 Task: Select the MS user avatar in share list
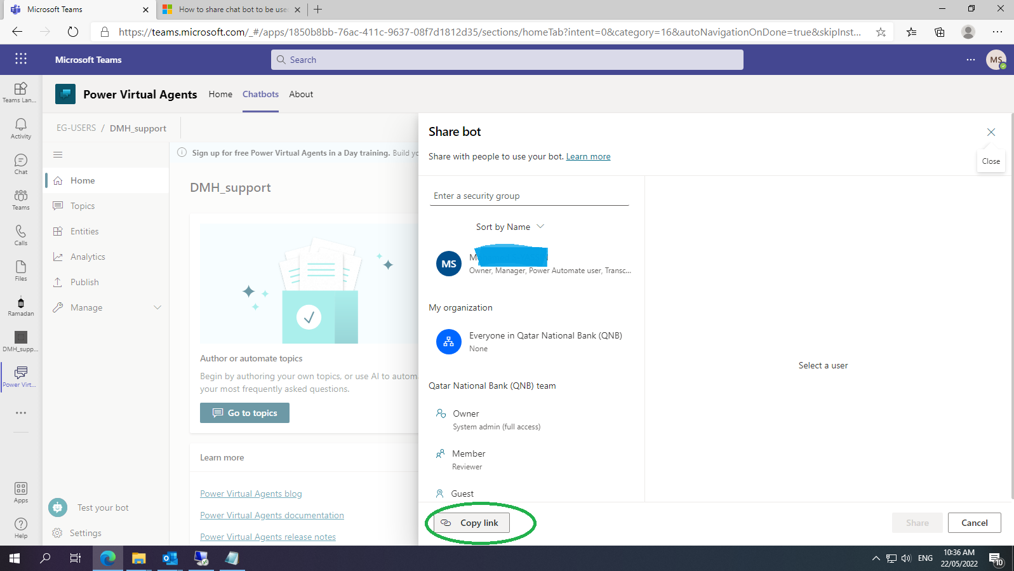[449, 264]
